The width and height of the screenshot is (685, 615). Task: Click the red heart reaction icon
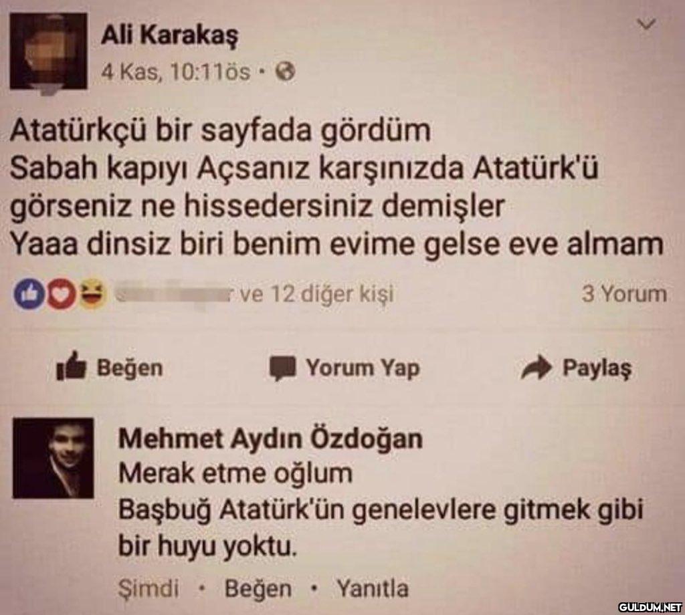pos(61,293)
